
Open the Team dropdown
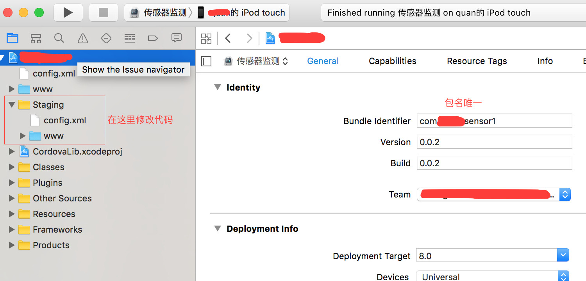coord(565,194)
